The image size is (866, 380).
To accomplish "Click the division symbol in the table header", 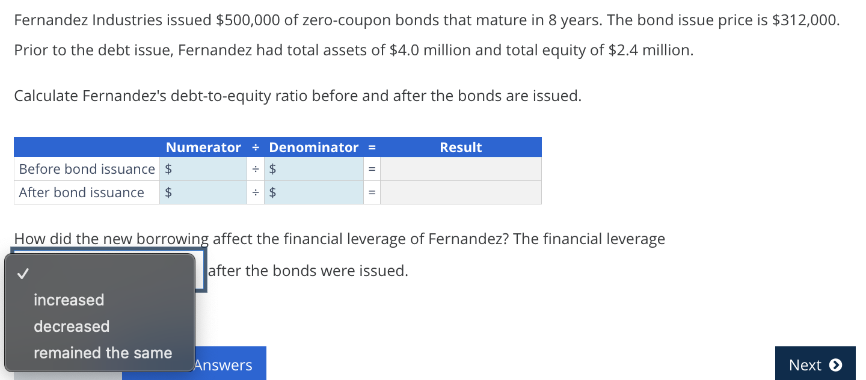I will 256,147.
